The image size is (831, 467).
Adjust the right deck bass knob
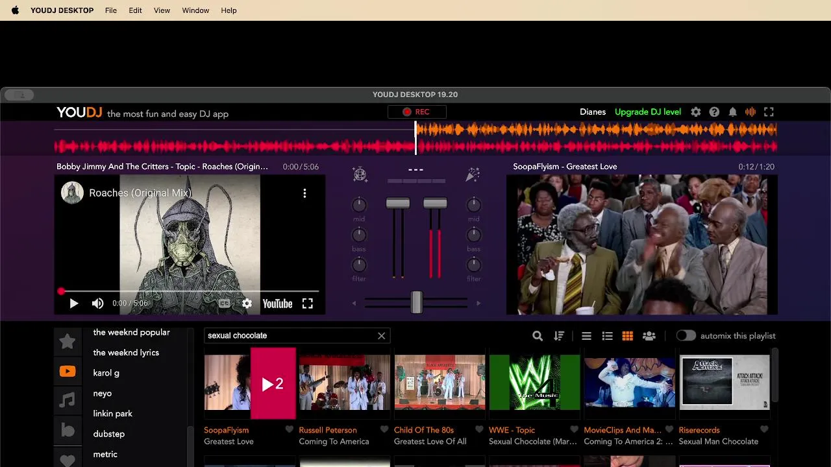(474, 235)
